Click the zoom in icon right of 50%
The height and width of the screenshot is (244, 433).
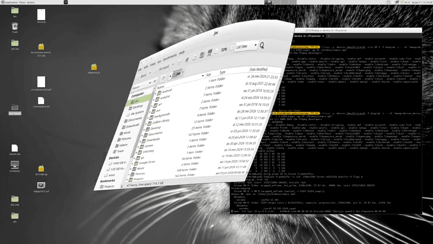232,48
